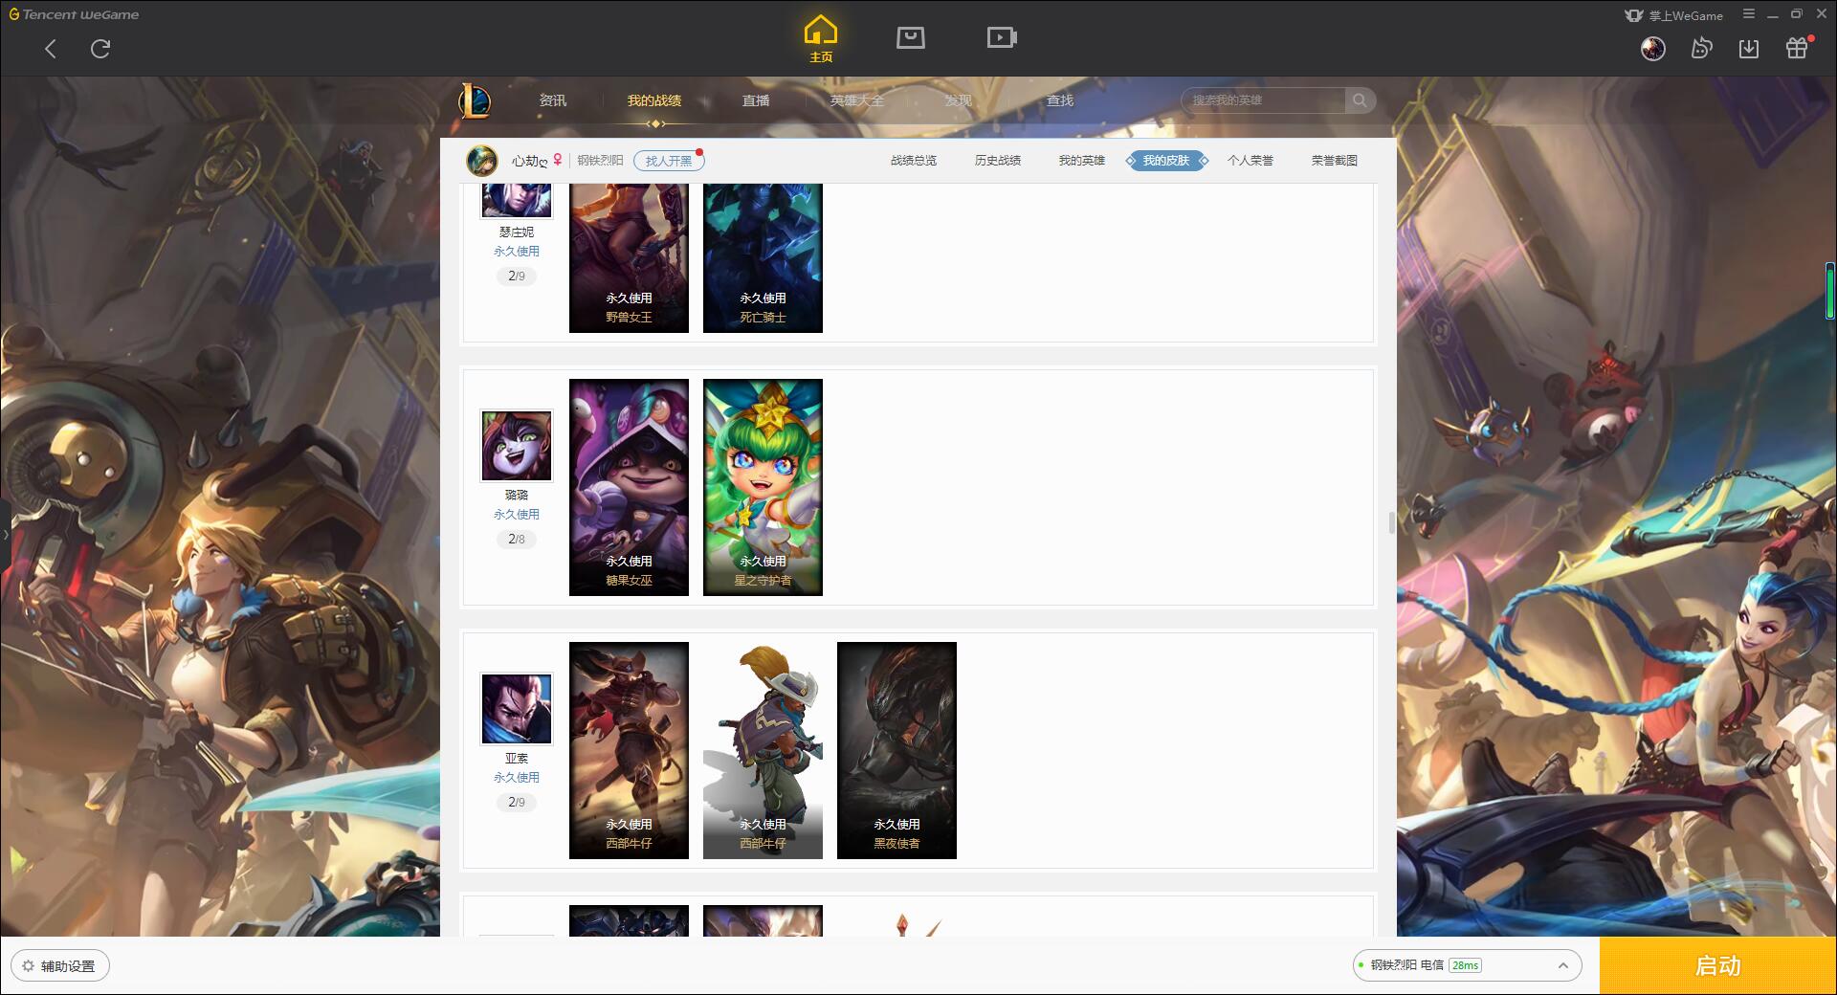
Task: Click the 搜索我的英雄 search field
Action: point(1263,100)
